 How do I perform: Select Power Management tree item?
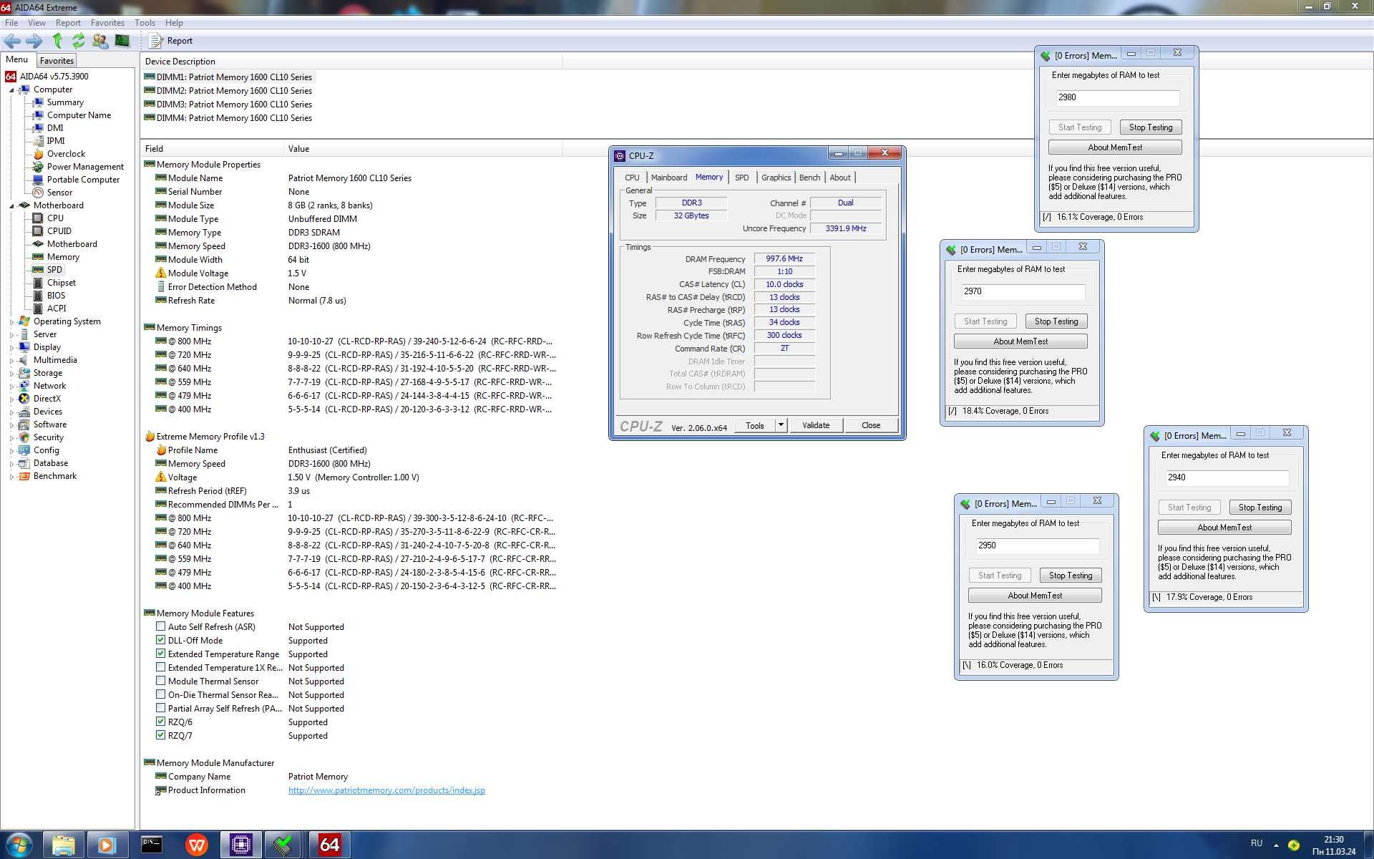pos(85,167)
